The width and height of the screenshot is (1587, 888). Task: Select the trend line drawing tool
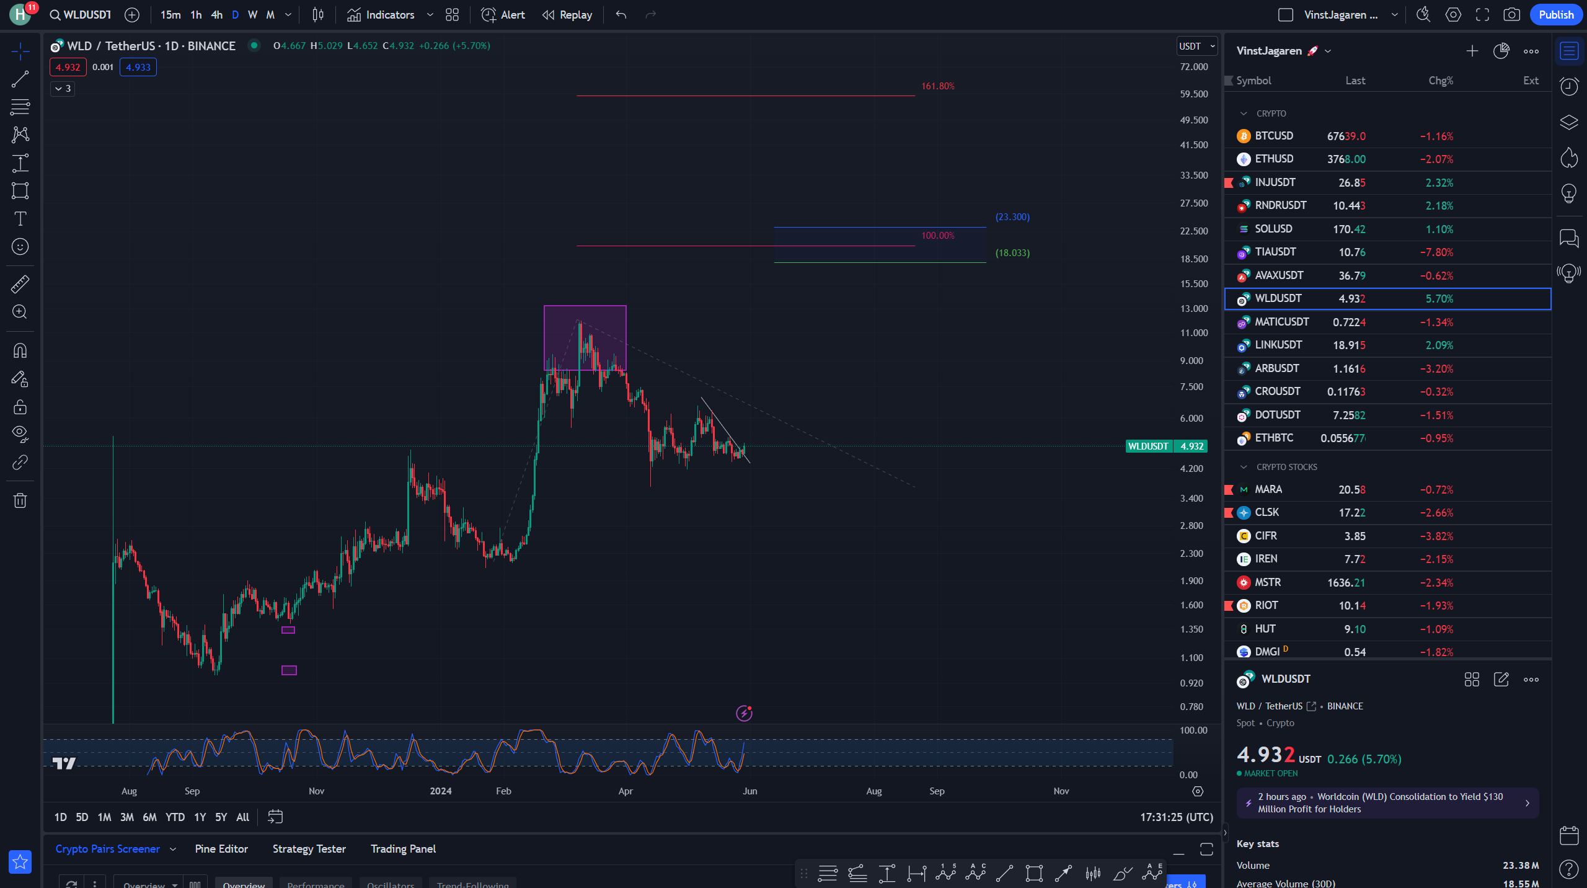(x=20, y=79)
